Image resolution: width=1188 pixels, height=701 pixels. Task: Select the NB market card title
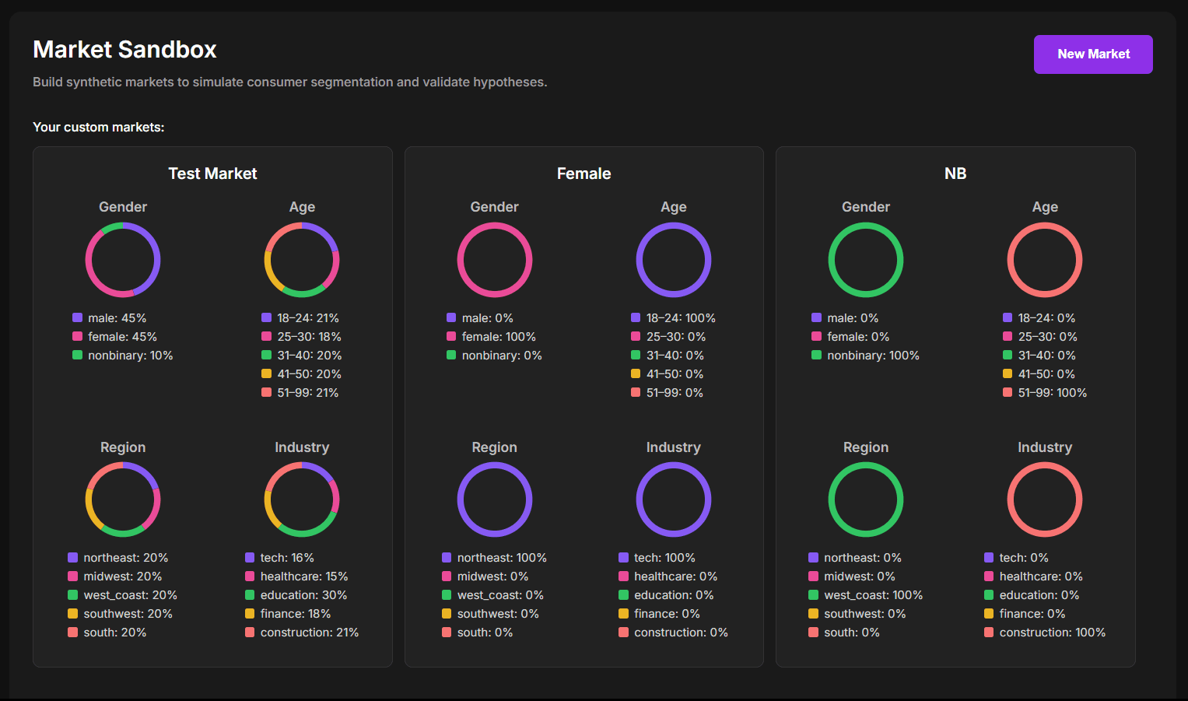pos(955,173)
